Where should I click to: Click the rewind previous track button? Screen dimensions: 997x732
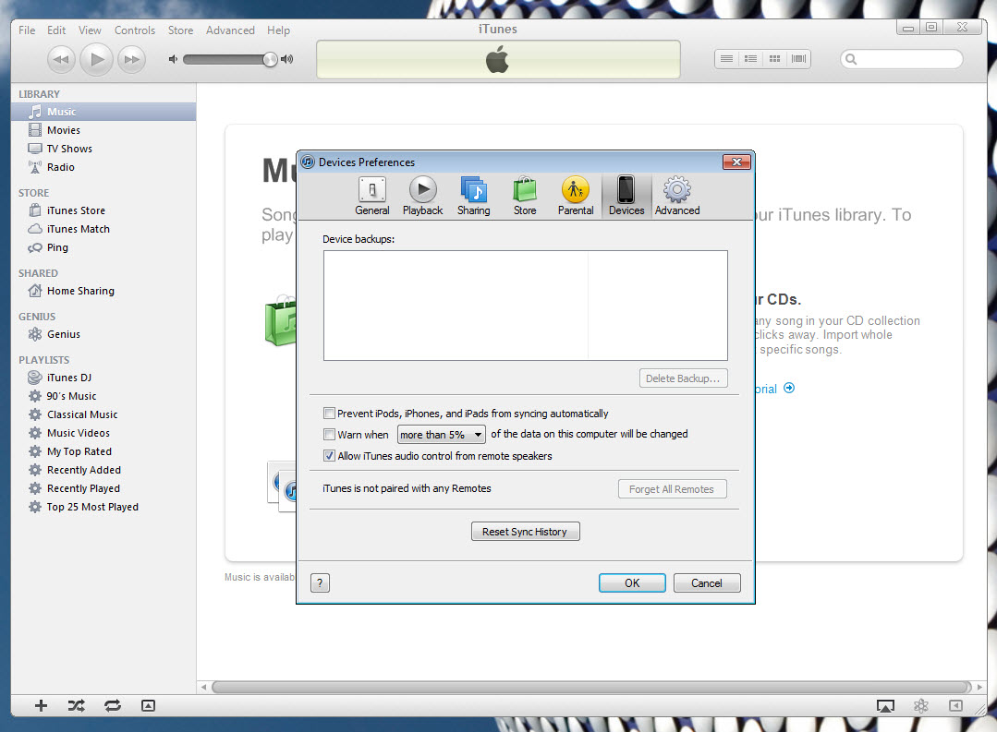(61, 60)
